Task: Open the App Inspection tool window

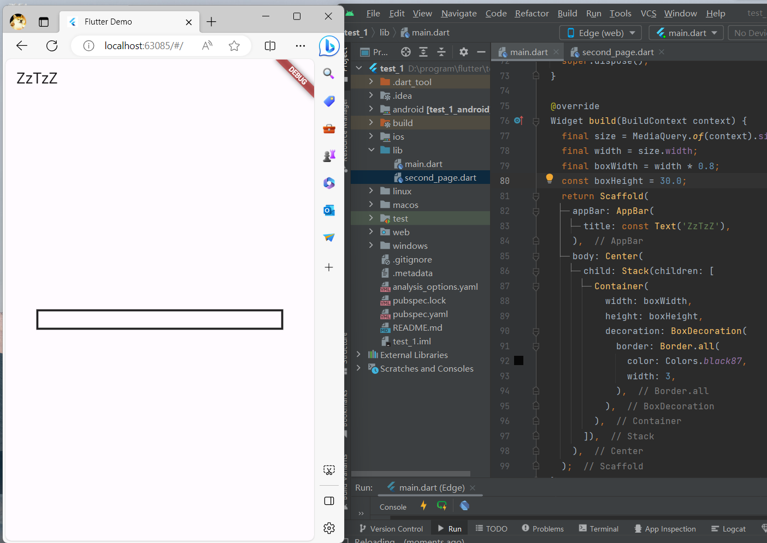Action: tap(665, 528)
